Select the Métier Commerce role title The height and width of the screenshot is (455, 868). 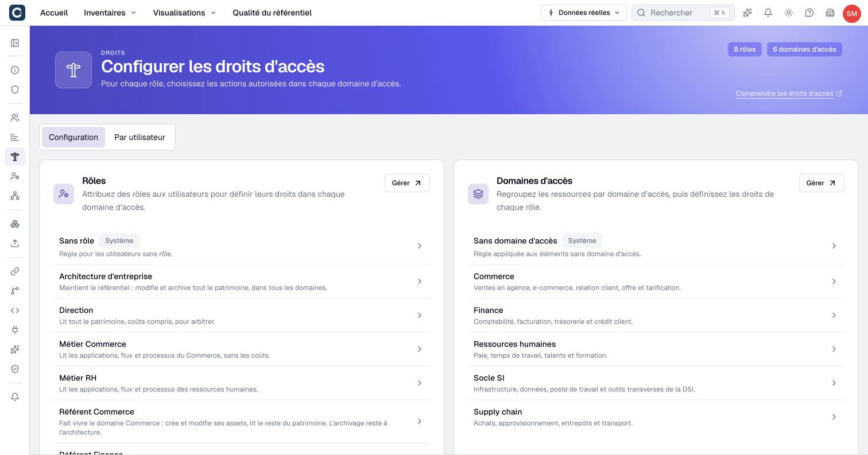tap(92, 344)
